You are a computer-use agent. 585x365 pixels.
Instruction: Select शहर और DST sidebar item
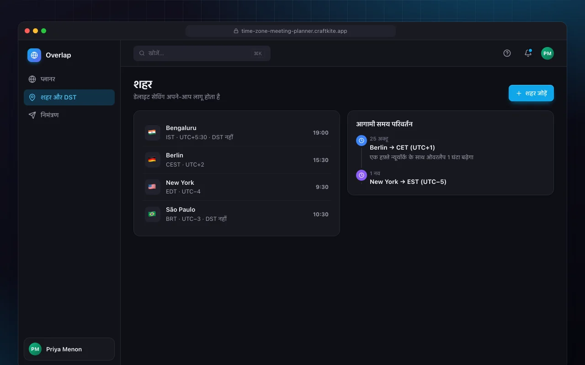69,97
